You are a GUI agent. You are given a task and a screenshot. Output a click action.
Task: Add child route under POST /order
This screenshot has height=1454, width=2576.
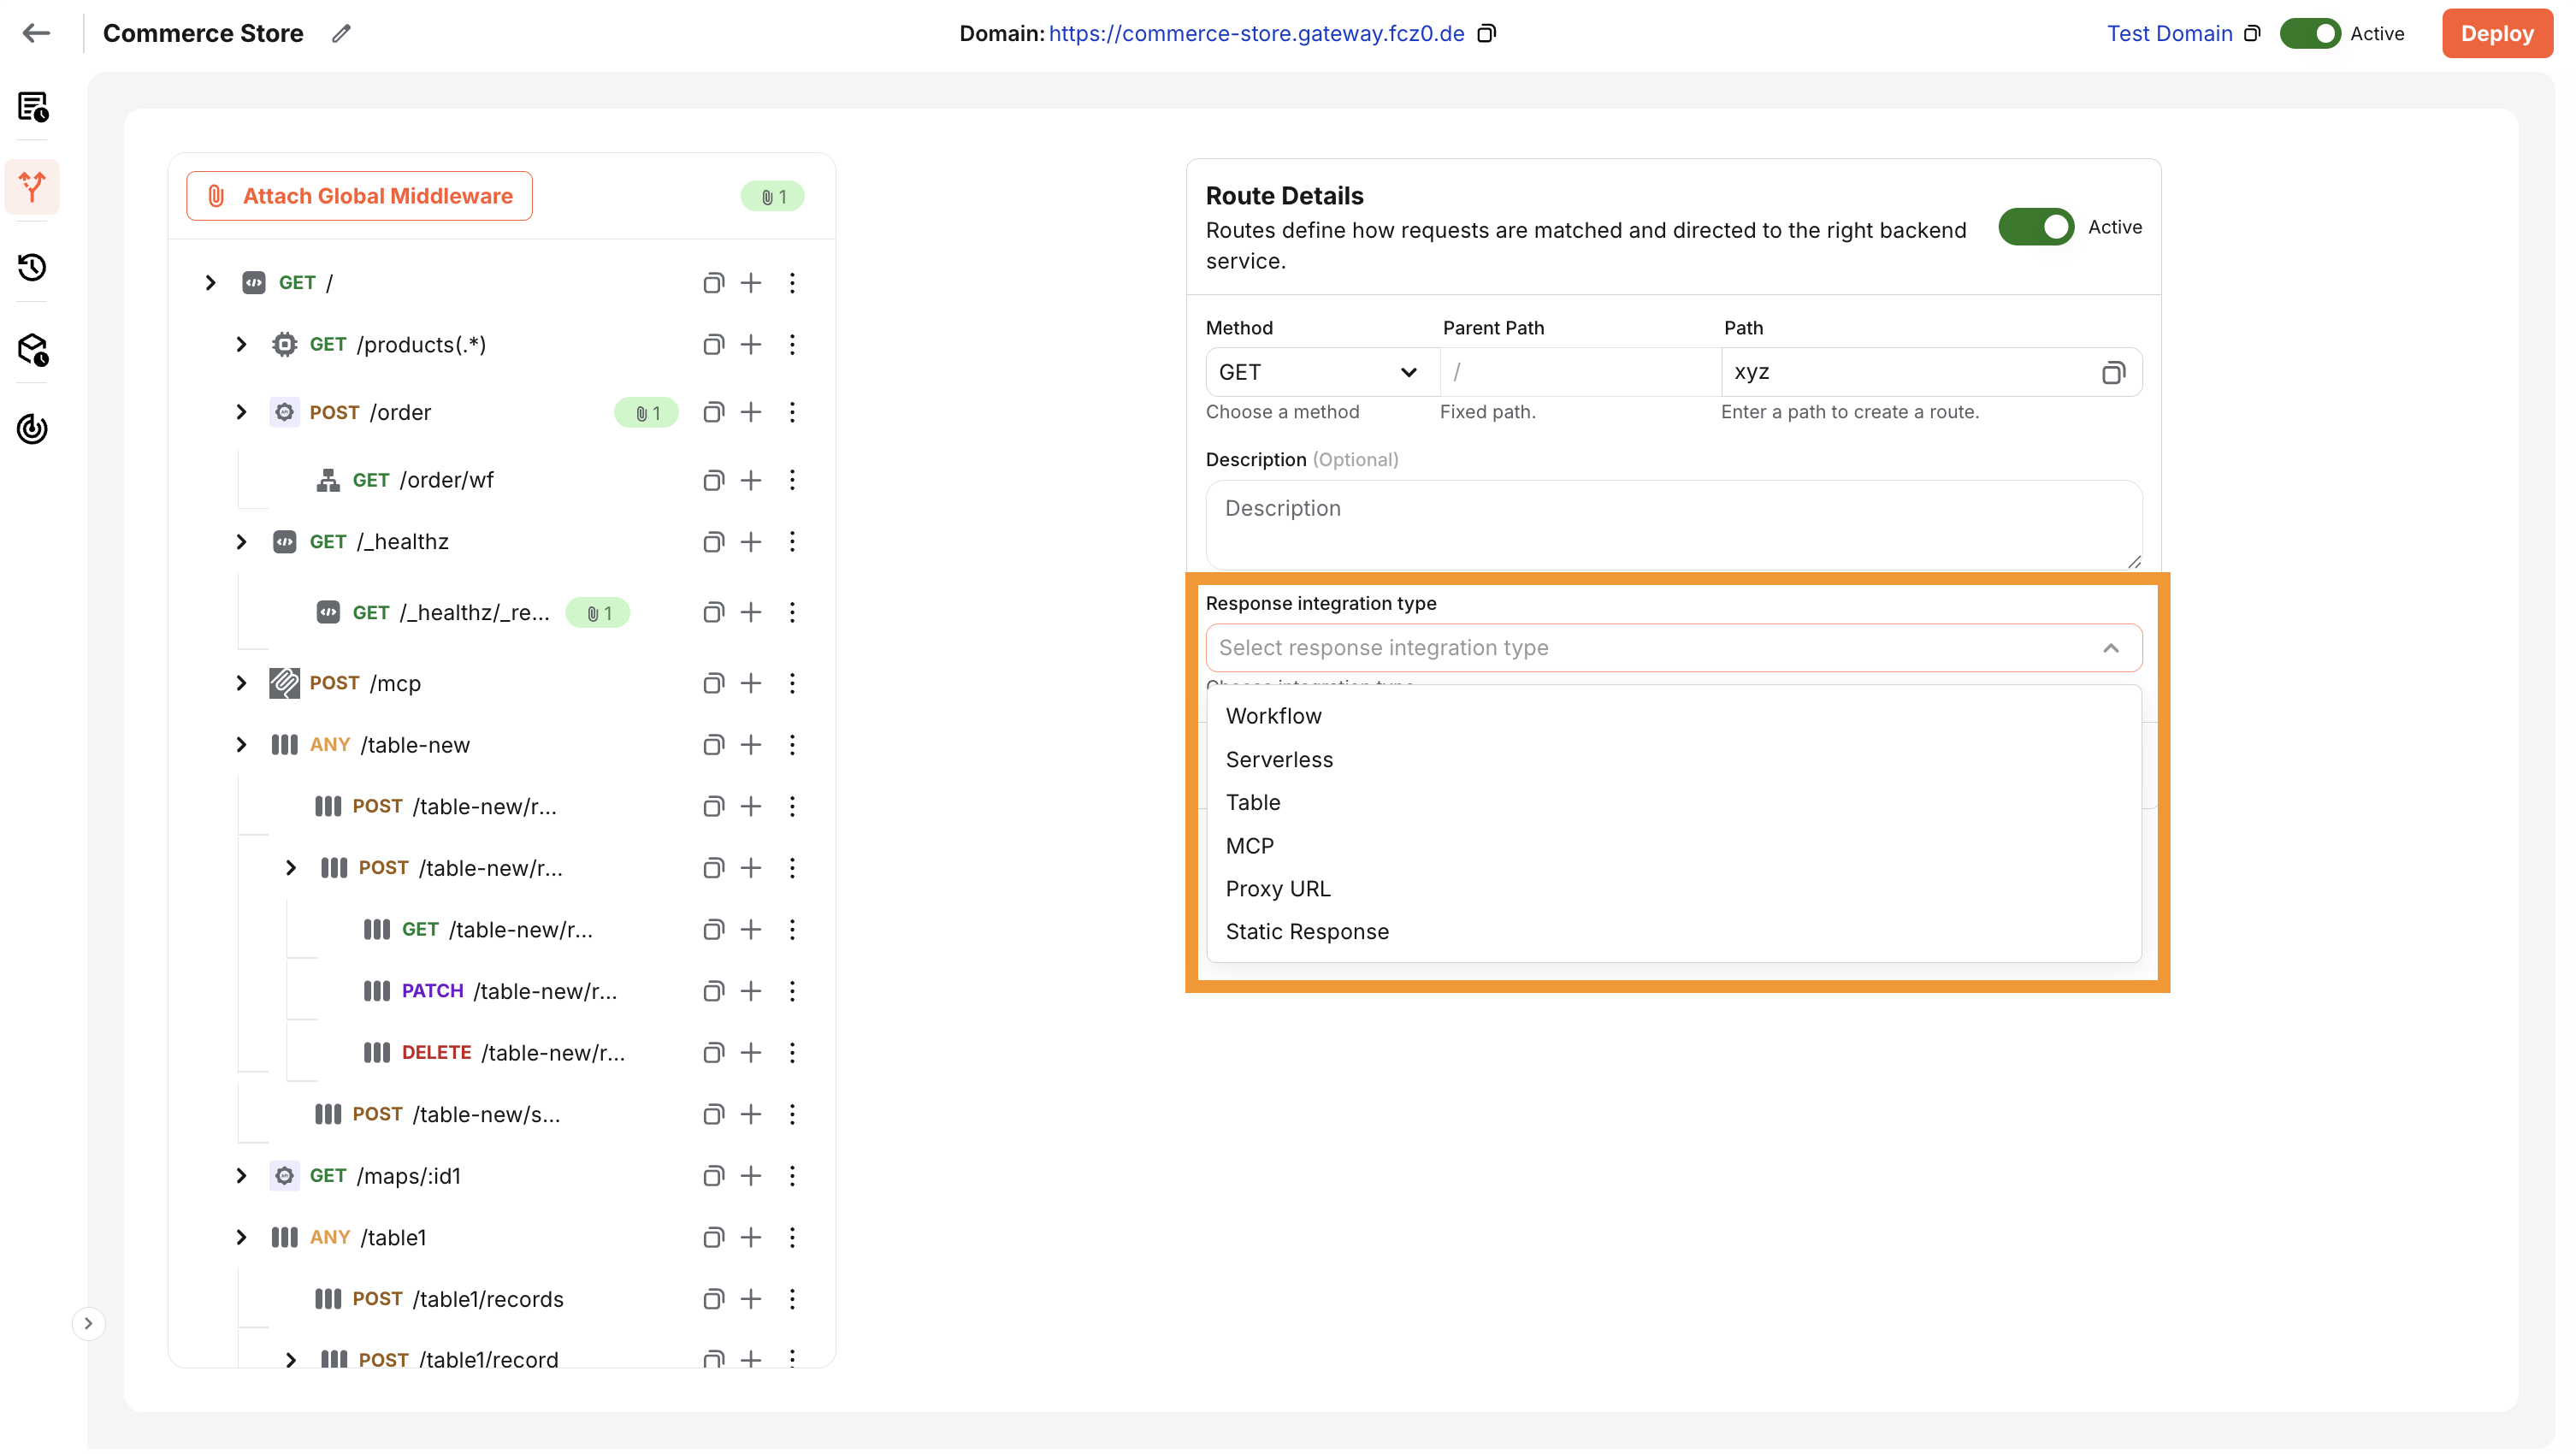tap(751, 412)
